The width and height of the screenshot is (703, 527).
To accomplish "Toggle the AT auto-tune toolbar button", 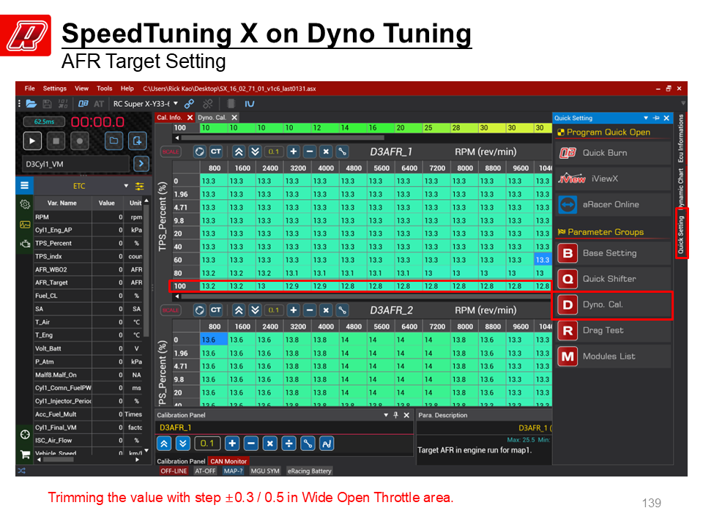I will 99,104.
